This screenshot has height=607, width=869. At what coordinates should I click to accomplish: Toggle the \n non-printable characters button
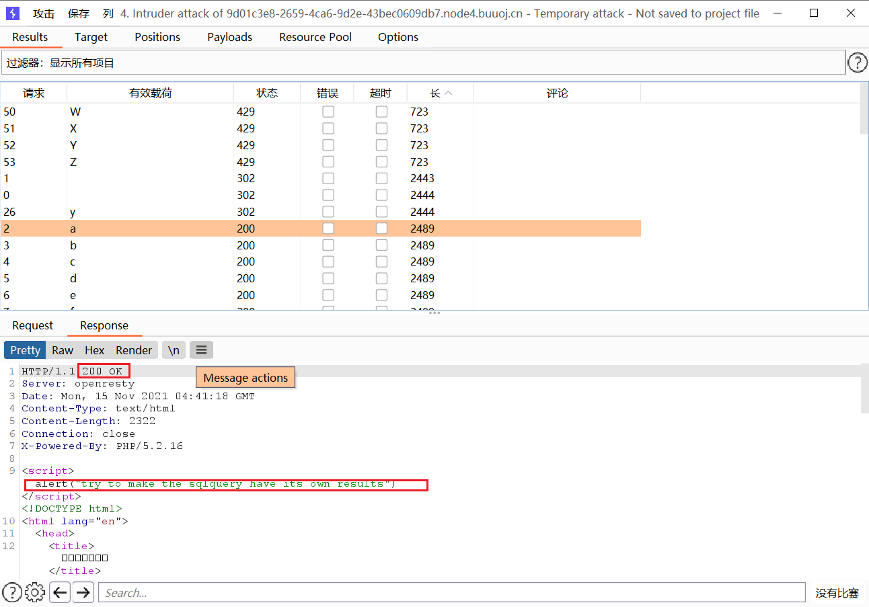click(174, 350)
